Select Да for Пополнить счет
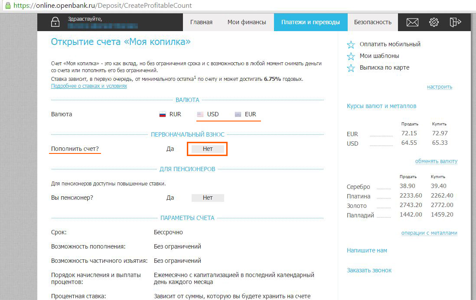Screen dimensions: 476x300 coord(170,149)
